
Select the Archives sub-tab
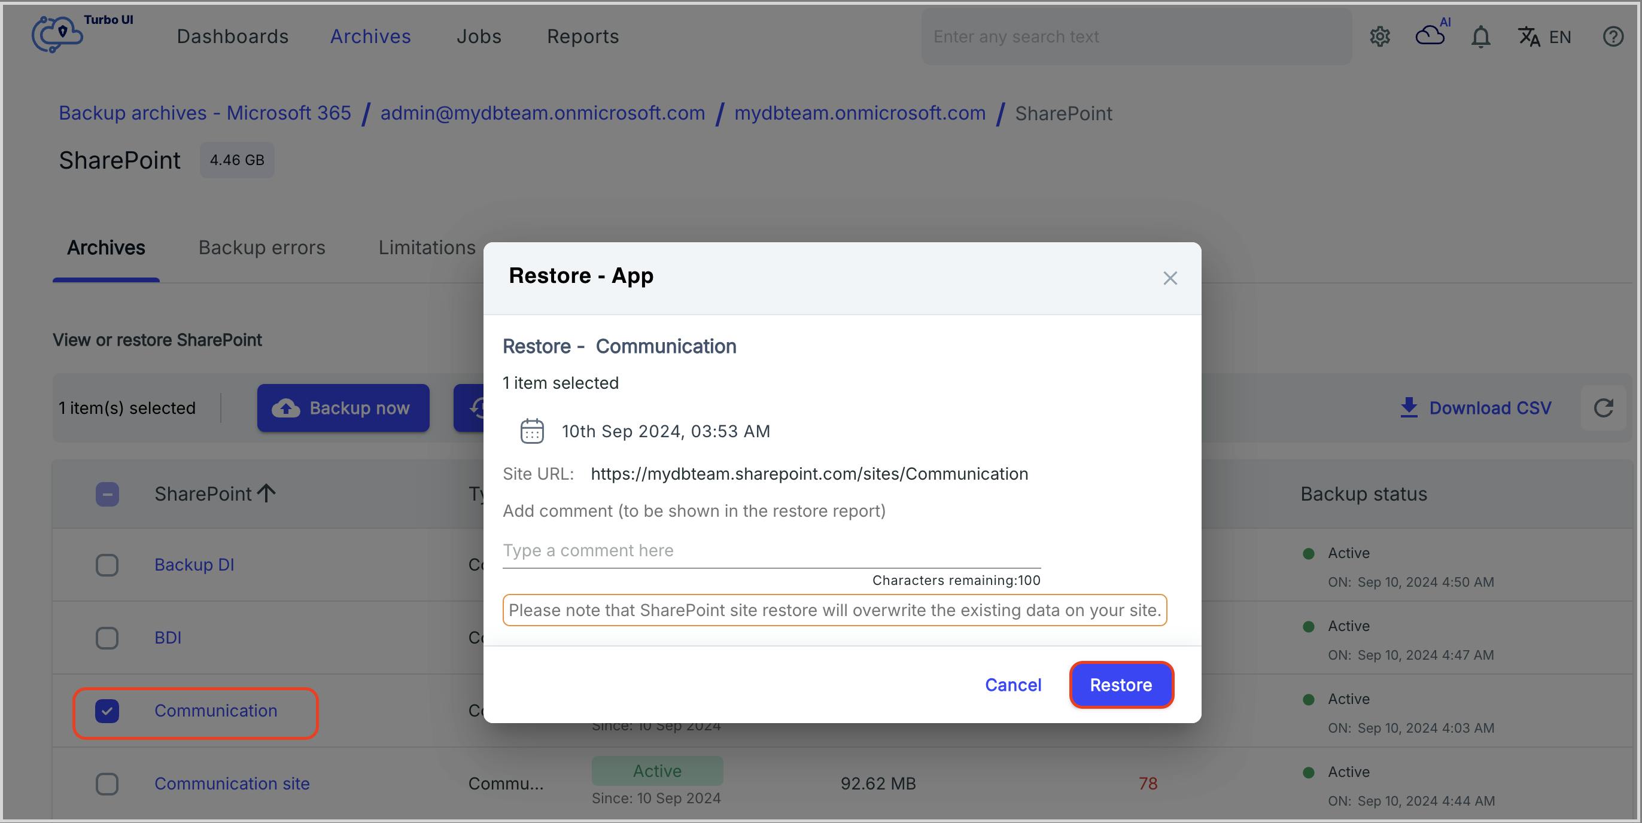pos(106,247)
